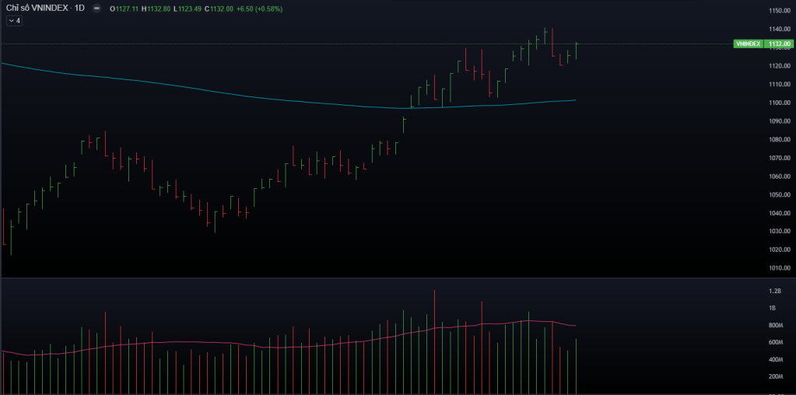Select the pink volume moving average line
The image size is (796, 395).
click(233, 343)
